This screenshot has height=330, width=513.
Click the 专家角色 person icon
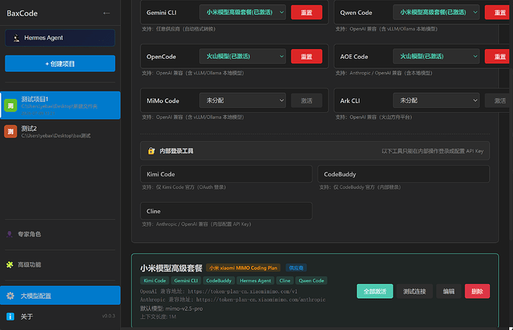(10, 234)
